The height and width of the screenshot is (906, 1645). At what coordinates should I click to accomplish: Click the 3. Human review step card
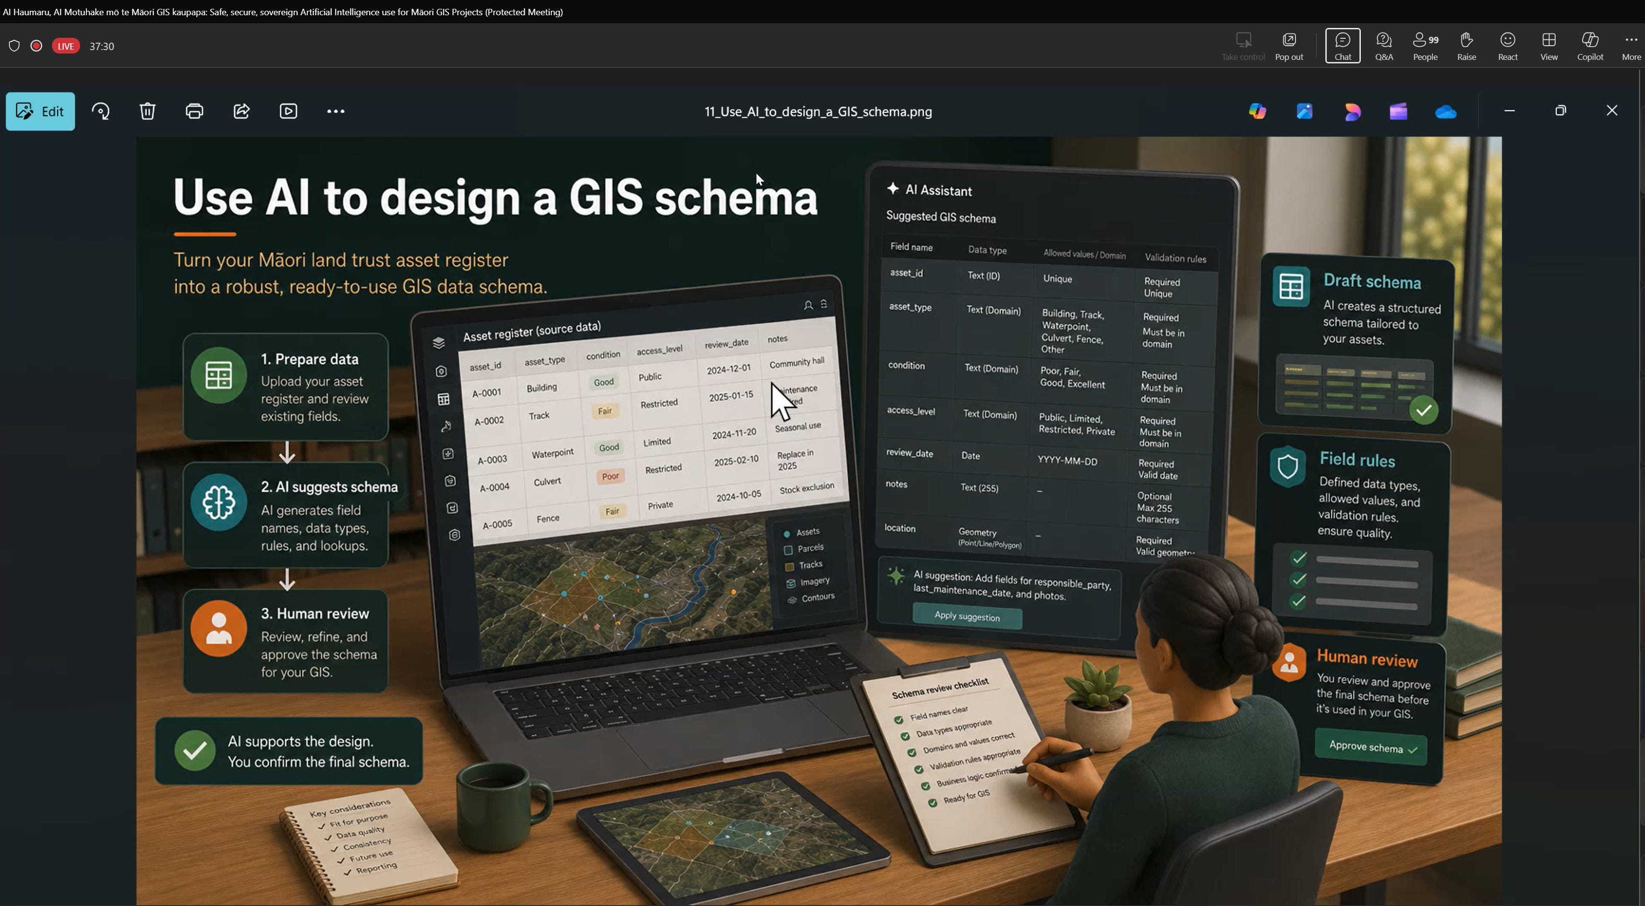[285, 641]
